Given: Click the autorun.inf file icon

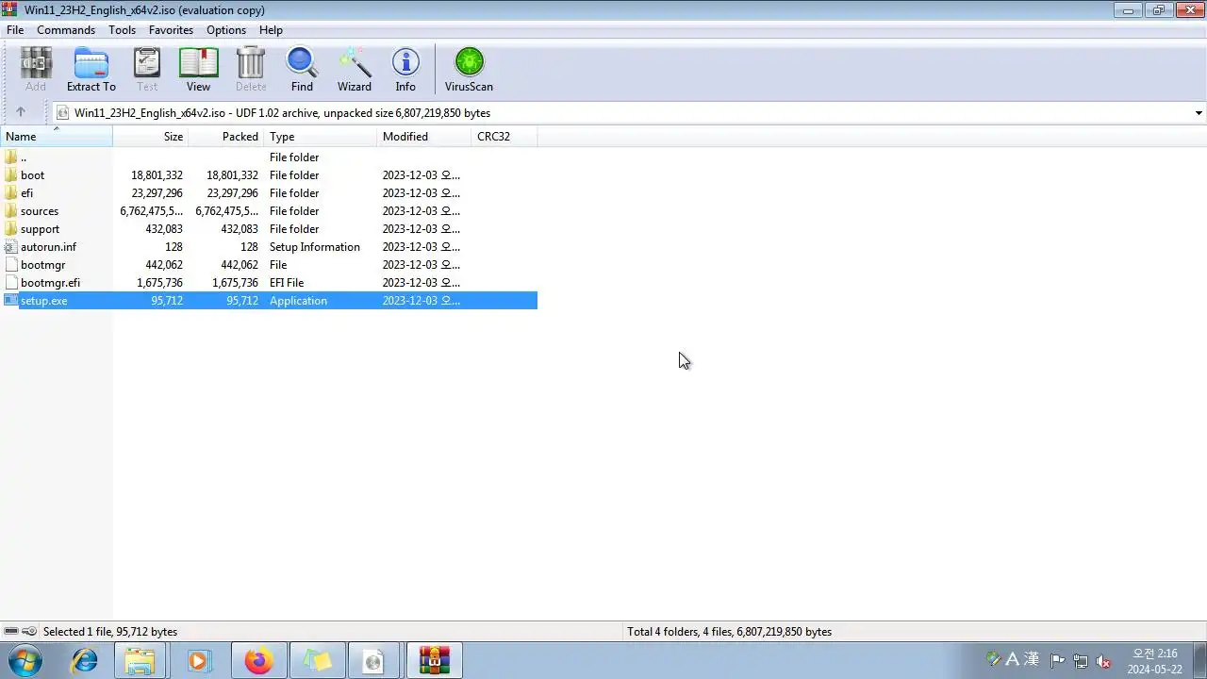Looking at the screenshot, I should pos(11,247).
